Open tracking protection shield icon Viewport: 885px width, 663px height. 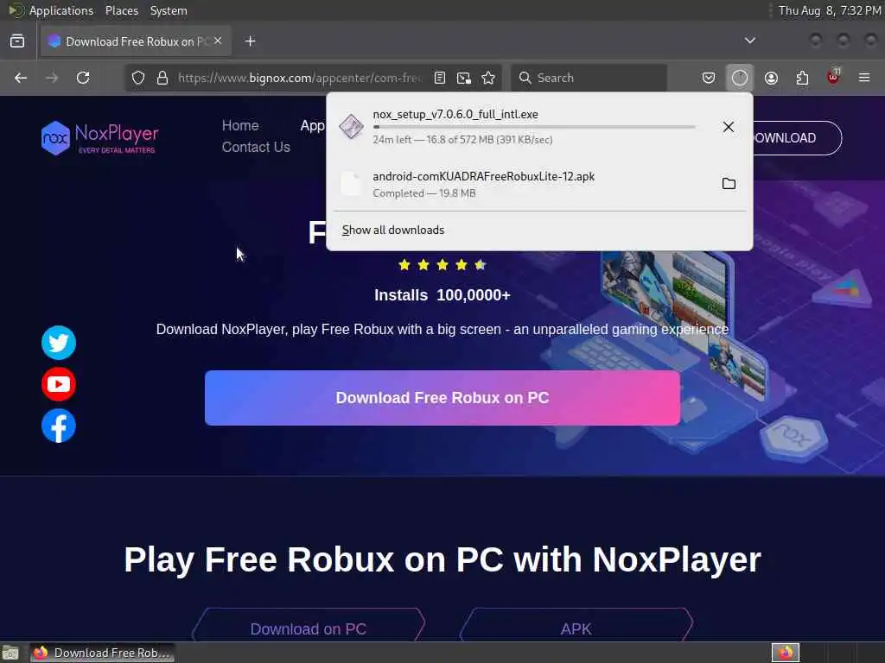pyautogui.click(x=138, y=78)
